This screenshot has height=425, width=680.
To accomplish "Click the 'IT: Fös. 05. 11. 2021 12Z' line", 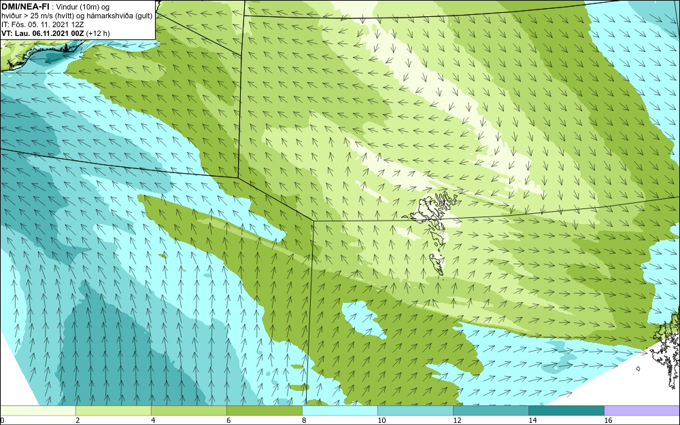I will 41,24.
